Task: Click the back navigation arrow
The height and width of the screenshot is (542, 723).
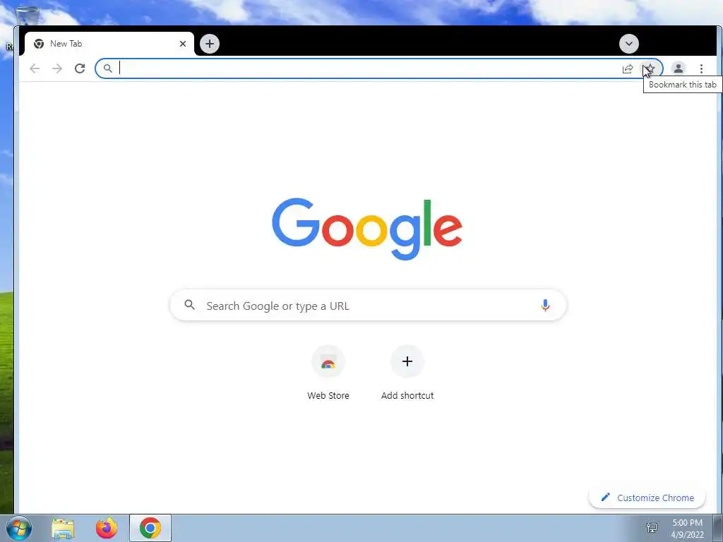Action: (x=35, y=68)
